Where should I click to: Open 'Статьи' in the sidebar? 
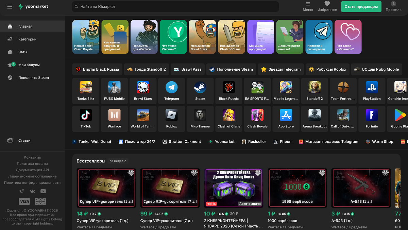32,140
